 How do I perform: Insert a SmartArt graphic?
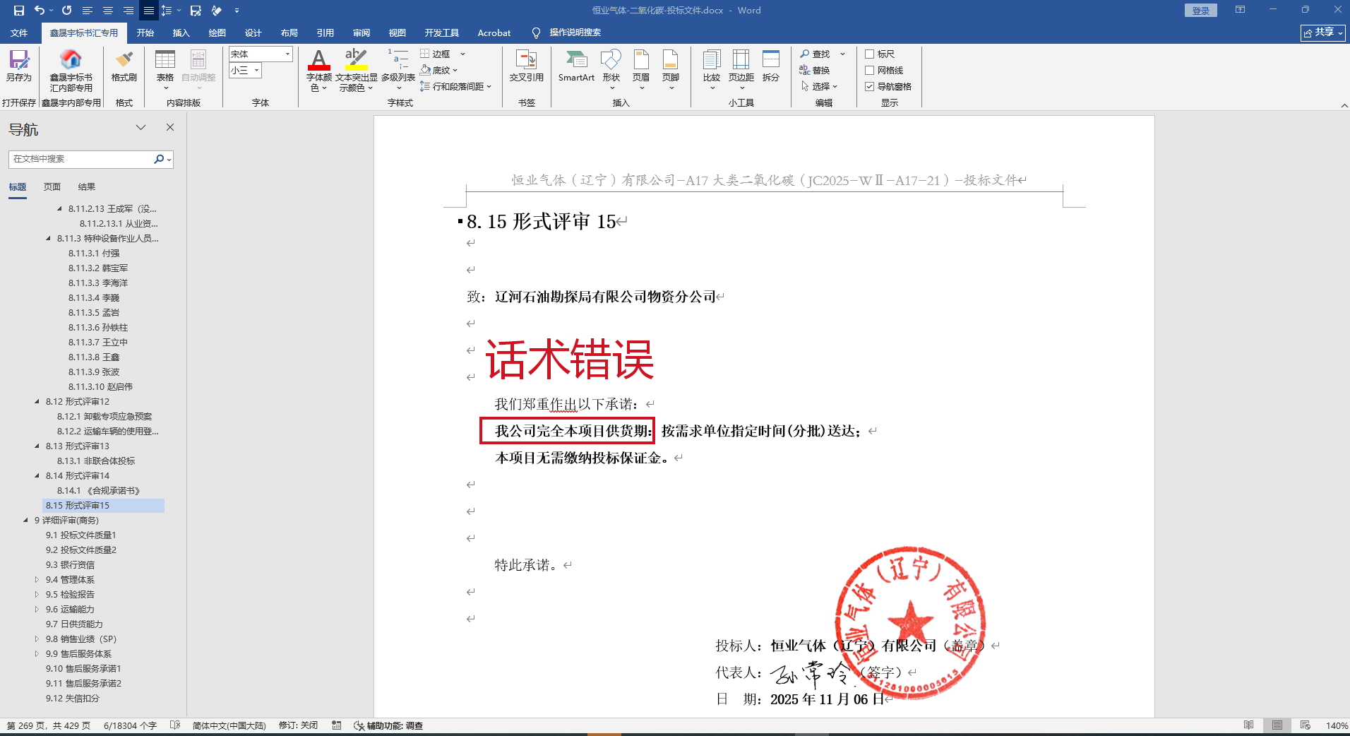(x=576, y=66)
